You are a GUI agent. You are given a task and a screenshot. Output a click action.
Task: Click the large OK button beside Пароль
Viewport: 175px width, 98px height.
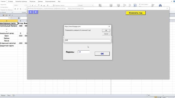102,54
